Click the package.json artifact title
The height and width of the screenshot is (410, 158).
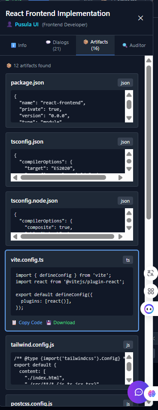(x=27, y=83)
